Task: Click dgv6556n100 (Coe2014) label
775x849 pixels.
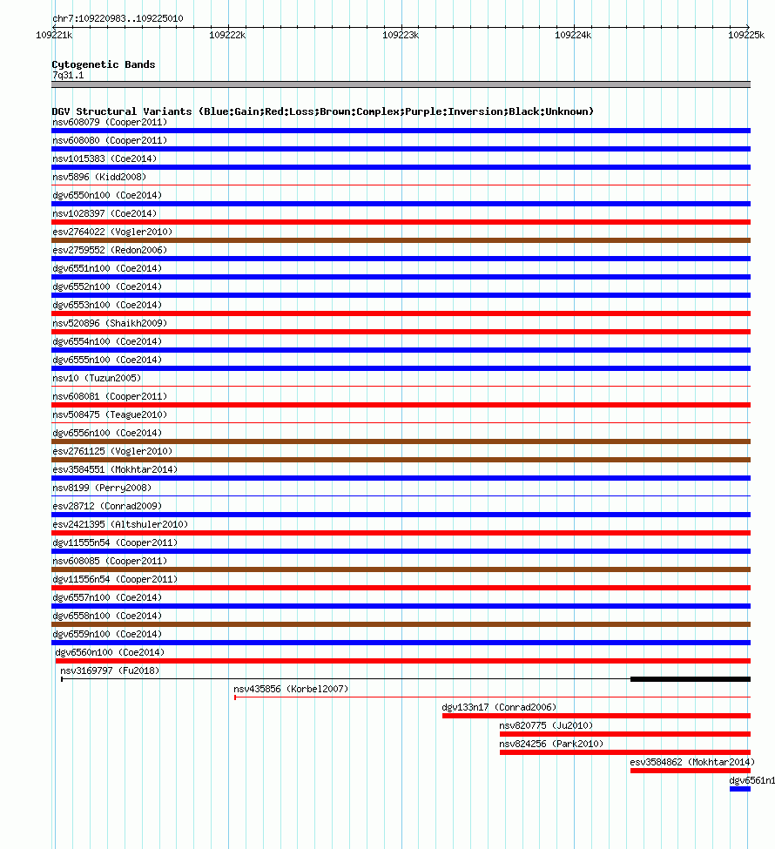Action: (x=107, y=433)
